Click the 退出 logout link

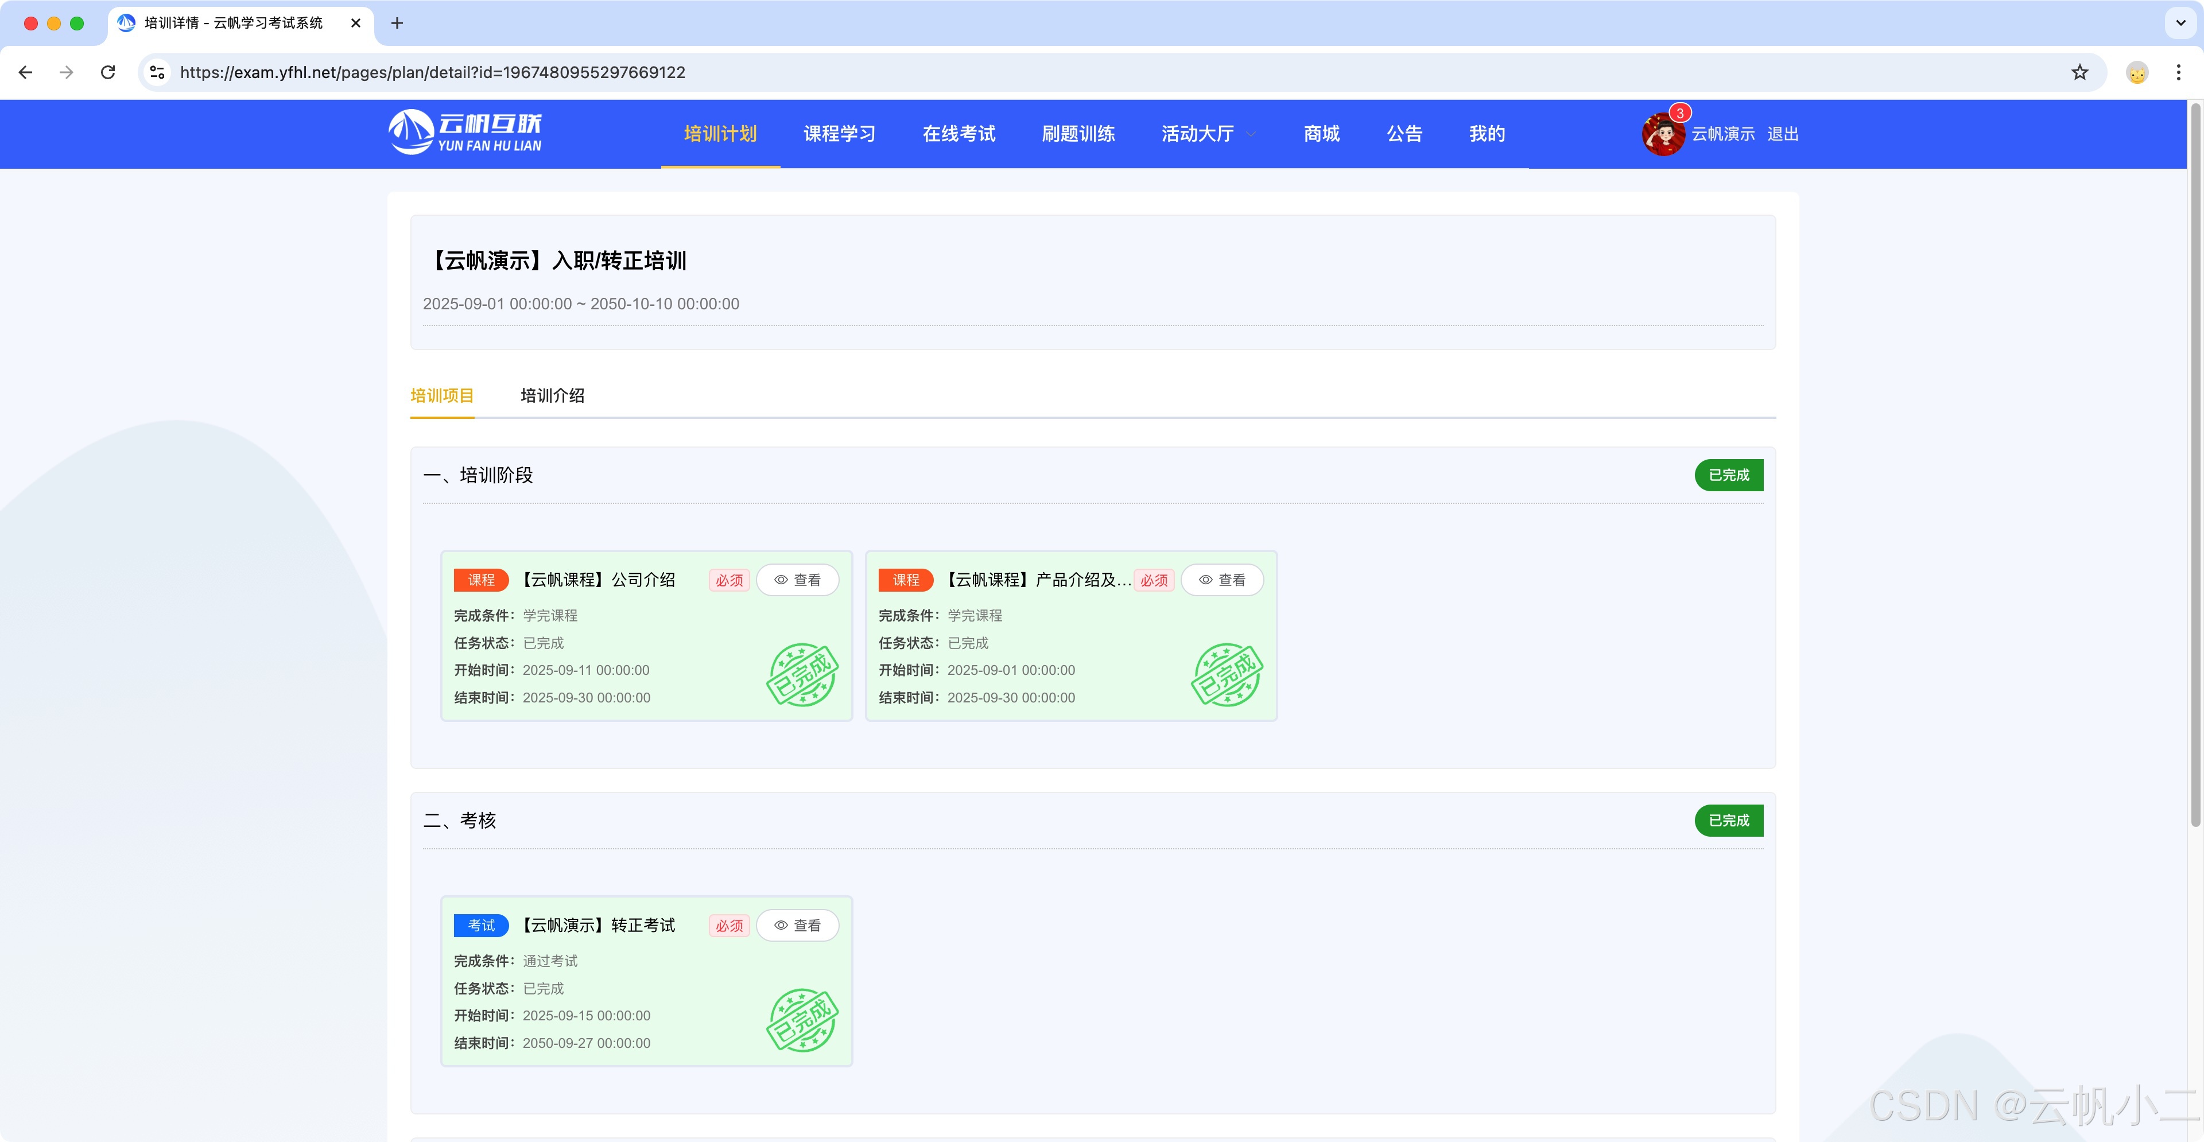click(1782, 134)
